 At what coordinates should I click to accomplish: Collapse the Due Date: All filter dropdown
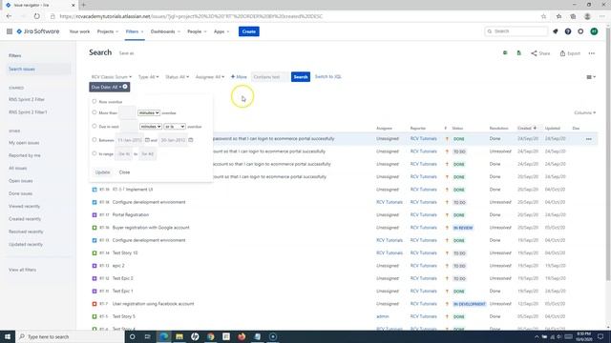pos(106,87)
